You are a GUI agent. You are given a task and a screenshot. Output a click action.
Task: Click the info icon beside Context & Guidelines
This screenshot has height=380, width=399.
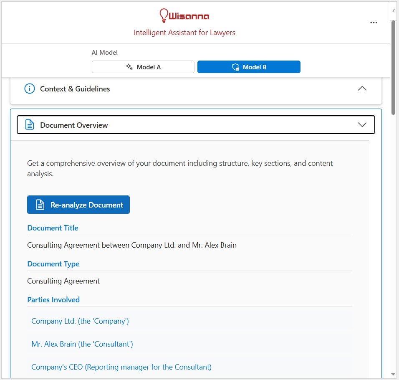(29, 89)
